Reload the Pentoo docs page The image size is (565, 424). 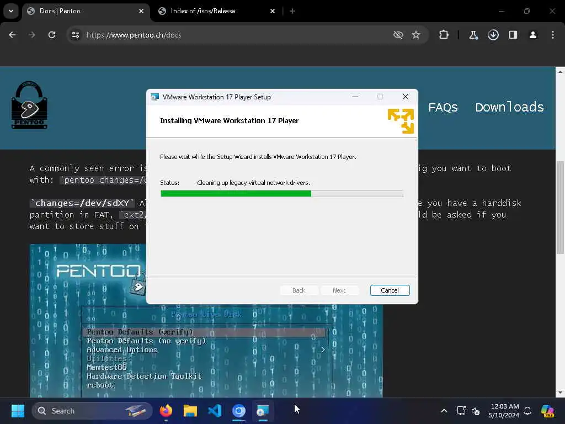tap(52, 35)
